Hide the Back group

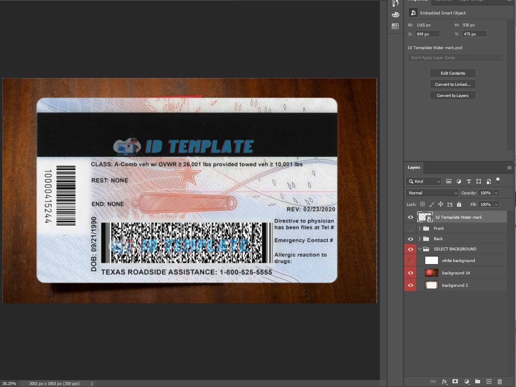pos(410,238)
